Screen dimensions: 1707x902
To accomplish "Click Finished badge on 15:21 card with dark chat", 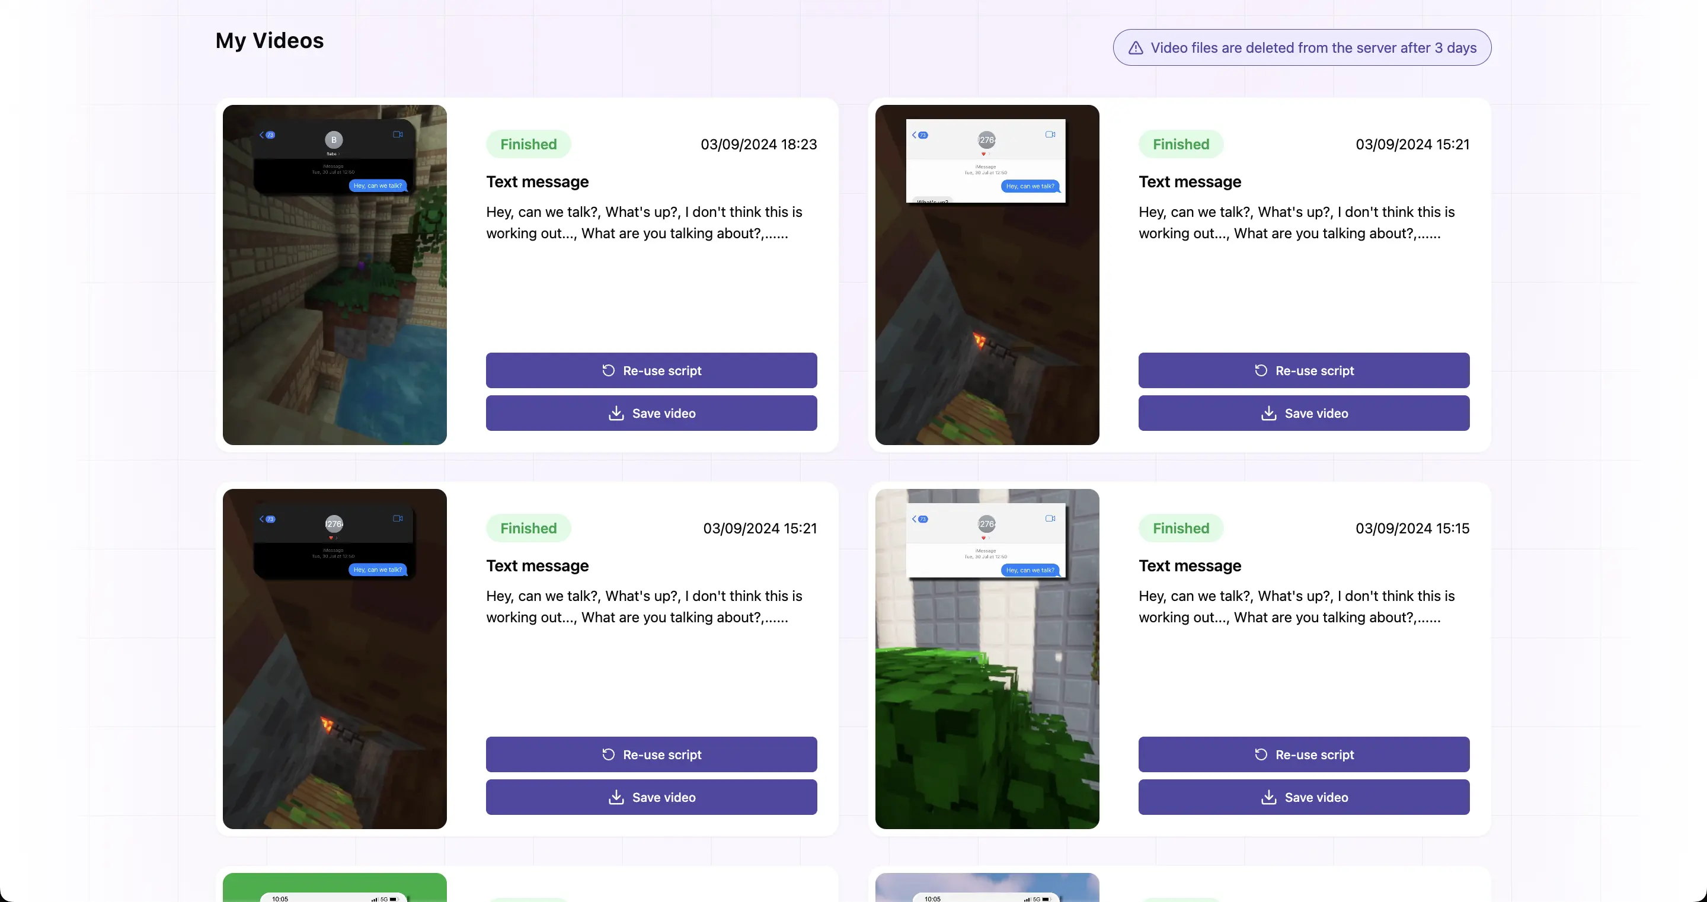I will tap(528, 528).
